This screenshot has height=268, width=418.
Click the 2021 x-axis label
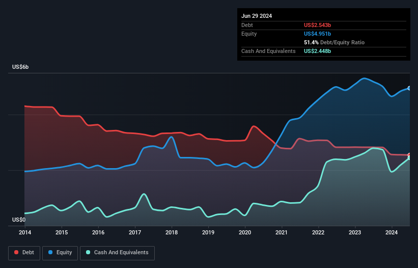[282, 232]
